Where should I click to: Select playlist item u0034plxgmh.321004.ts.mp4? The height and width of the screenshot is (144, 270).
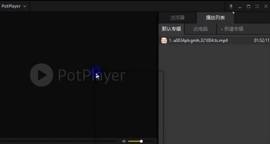(214, 40)
